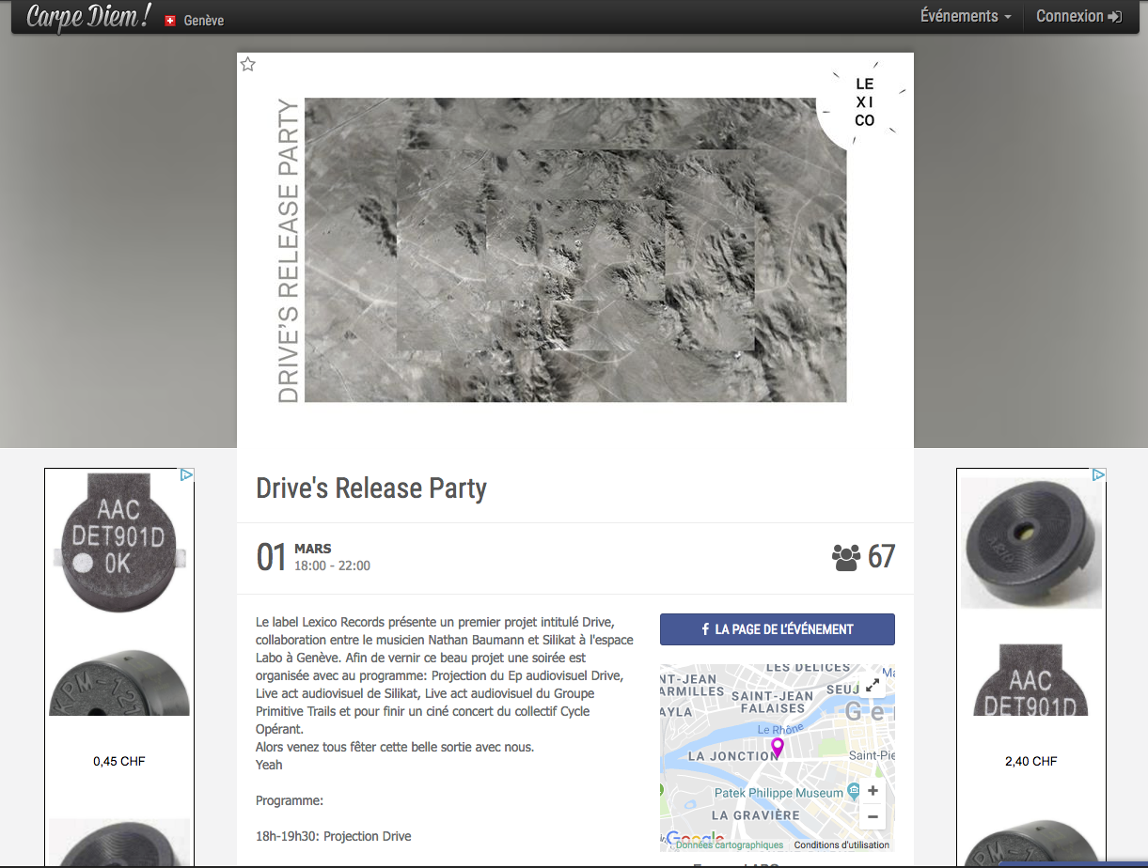Click the magenta venue pin on the map
Viewport: 1148px width, 868px height.
click(x=777, y=748)
